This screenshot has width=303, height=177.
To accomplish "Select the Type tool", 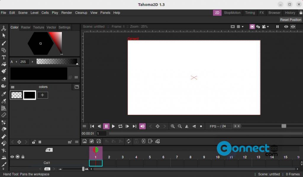I will (4, 57).
